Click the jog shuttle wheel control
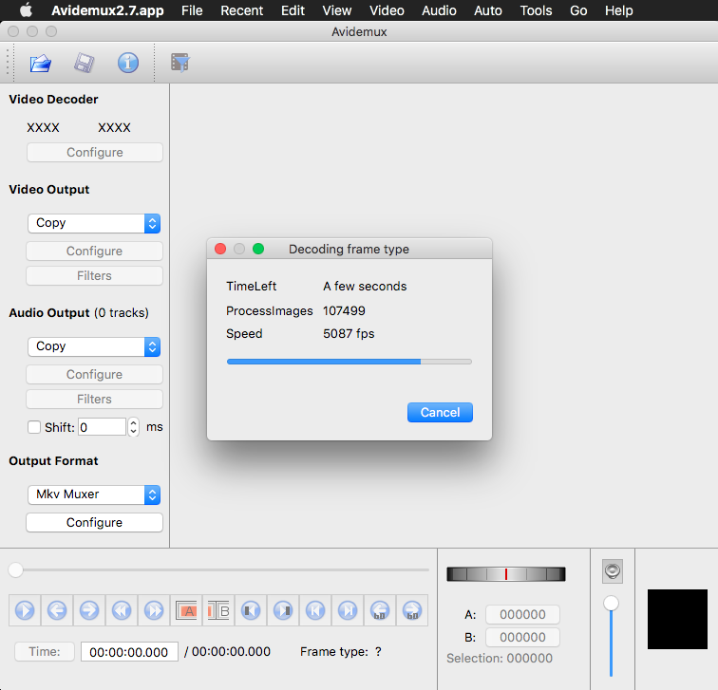The height and width of the screenshot is (690, 718). click(506, 574)
